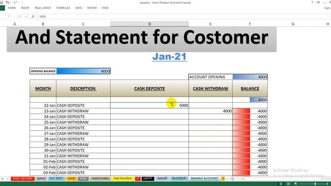Screen dimensions: 331x186
Task: Click the Undo icon in quick access toolbar
Action: coord(7,3)
